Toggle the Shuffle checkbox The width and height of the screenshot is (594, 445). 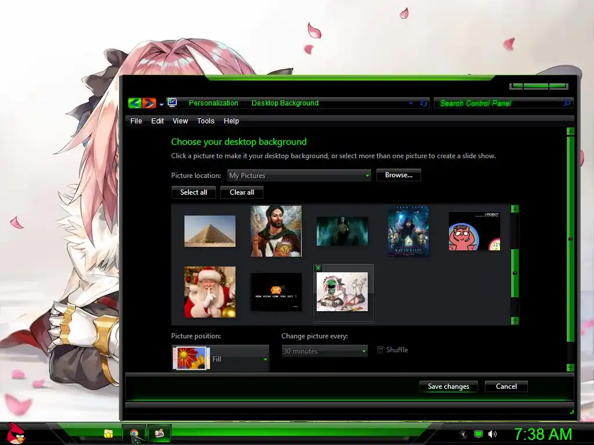[381, 349]
